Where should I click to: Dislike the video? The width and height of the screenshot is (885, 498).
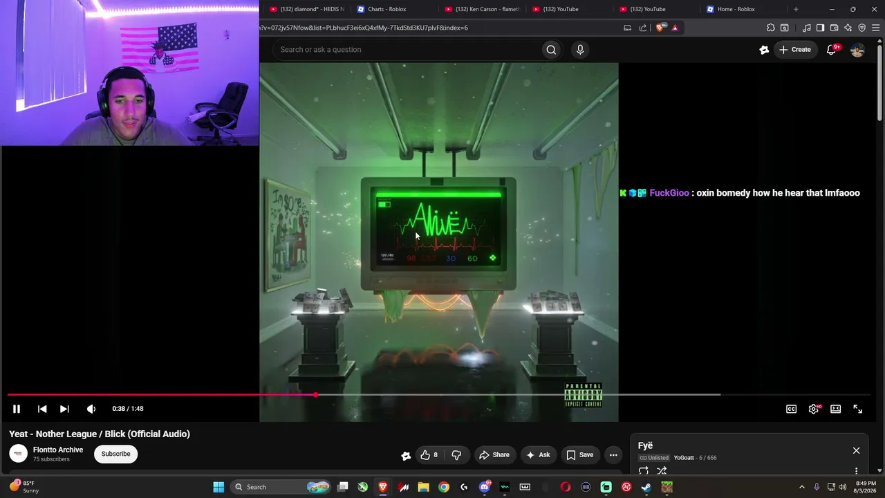[456, 454]
